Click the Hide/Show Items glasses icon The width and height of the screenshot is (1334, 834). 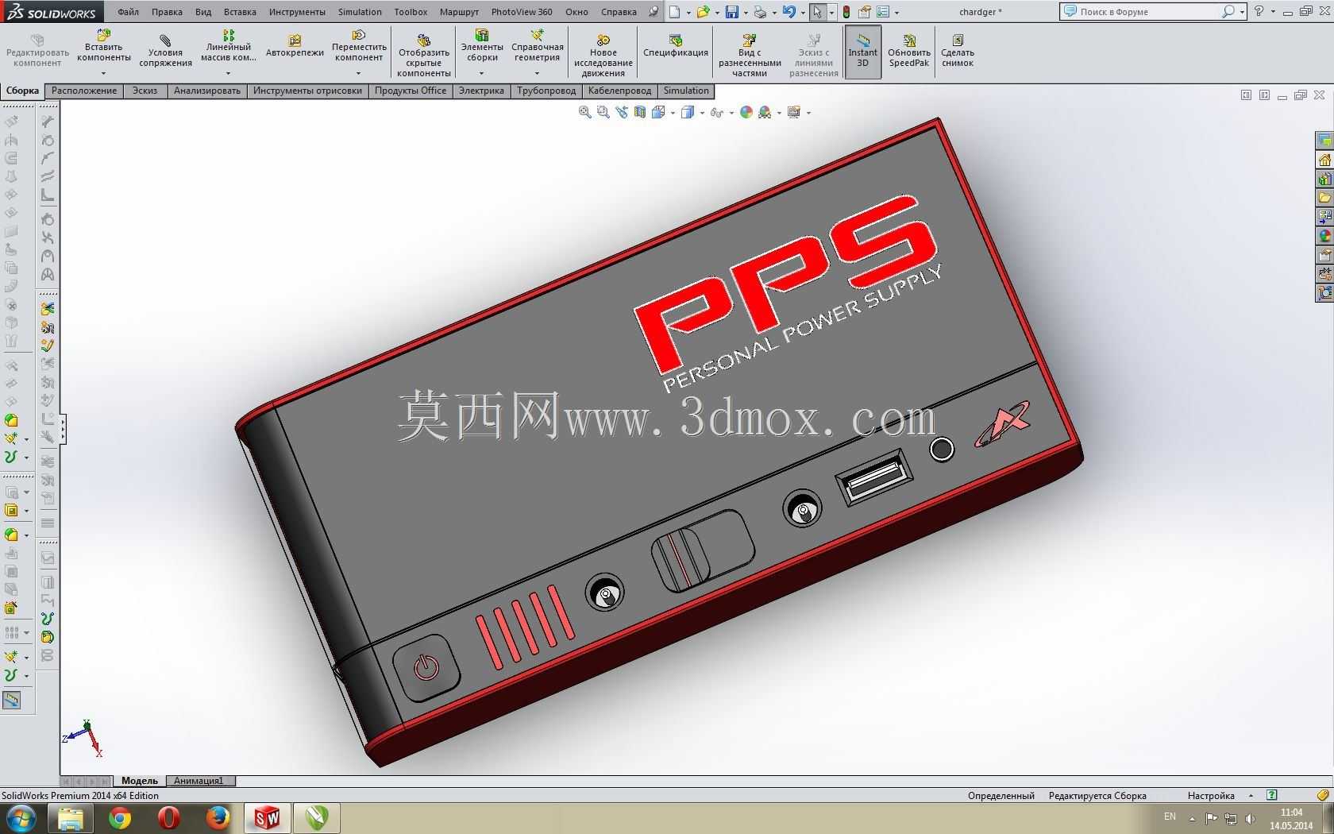(717, 113)
